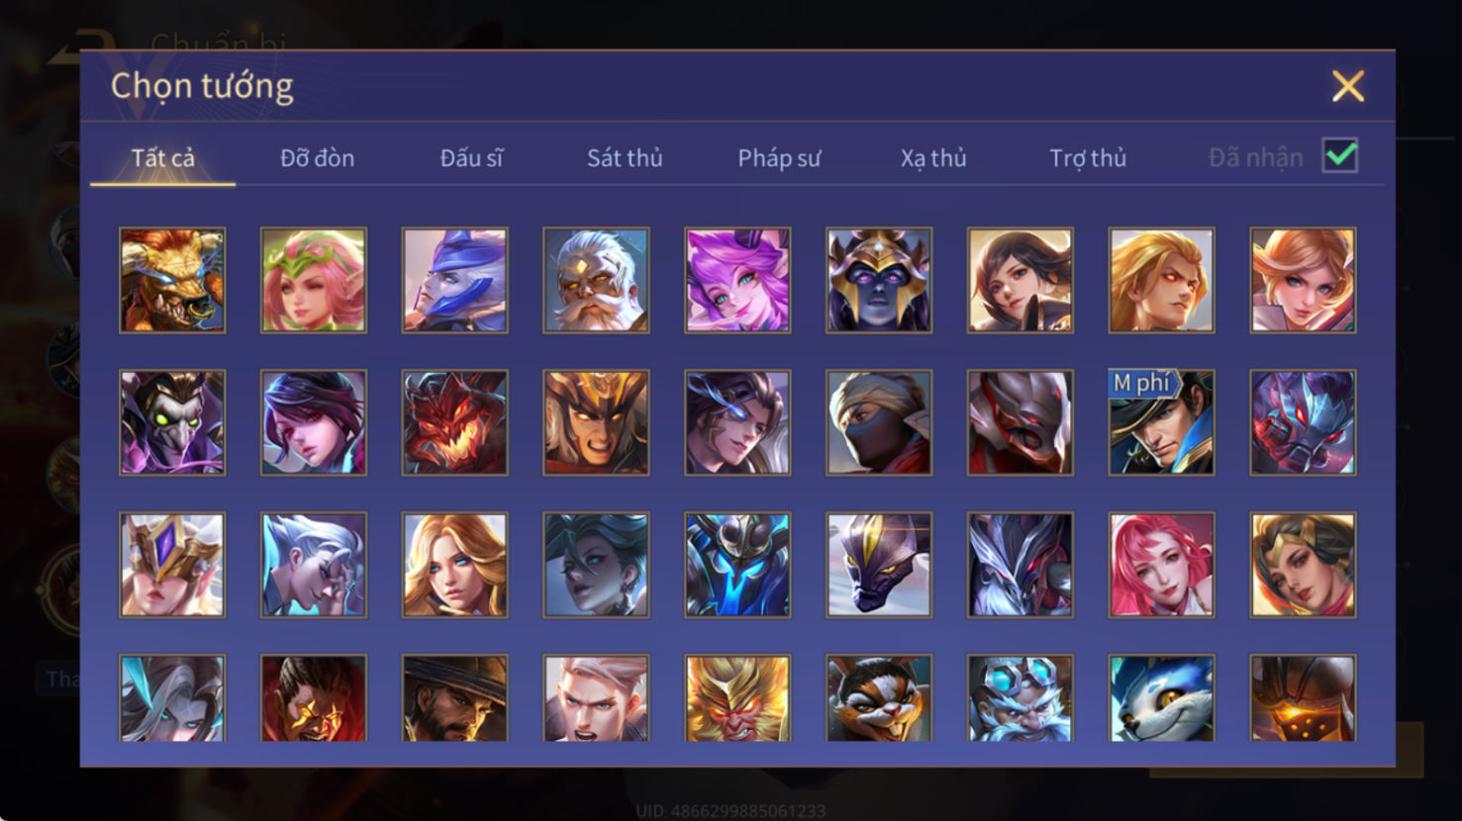
Task: Select the blue fox hero portrait
Action: 1161,697
